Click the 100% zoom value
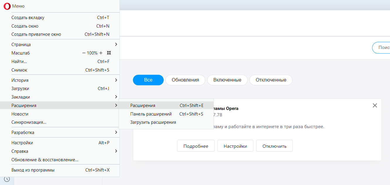The width and height of the screenshot is (390, 185). coord(92,53)
